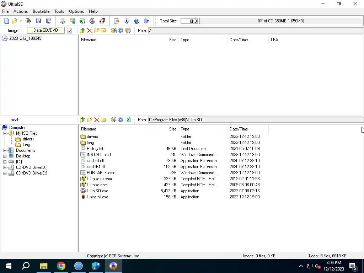The image size is (364, 273).
Task: Click the Open image file icon
Action: coord(15,21)
